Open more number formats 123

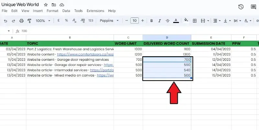[91, 20]
